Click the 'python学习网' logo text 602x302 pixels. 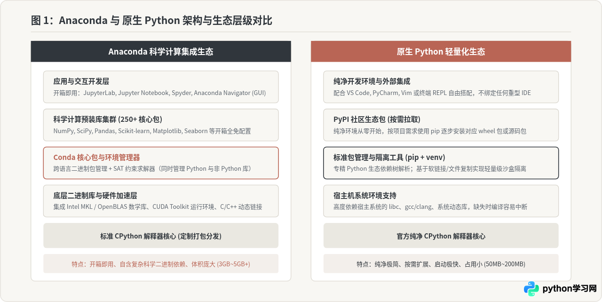[x=570, y=288]
